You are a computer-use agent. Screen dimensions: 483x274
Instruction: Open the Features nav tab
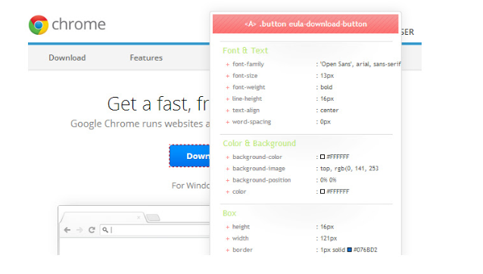tap(146, 58)
